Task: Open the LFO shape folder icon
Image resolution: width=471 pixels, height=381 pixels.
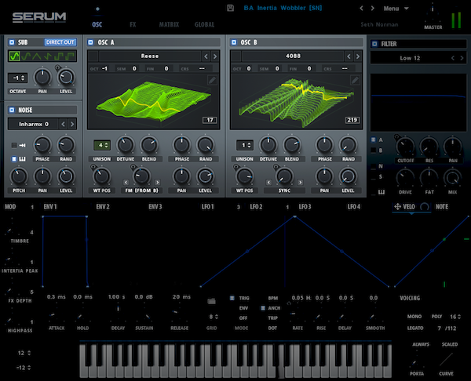Action: point(211,301)
